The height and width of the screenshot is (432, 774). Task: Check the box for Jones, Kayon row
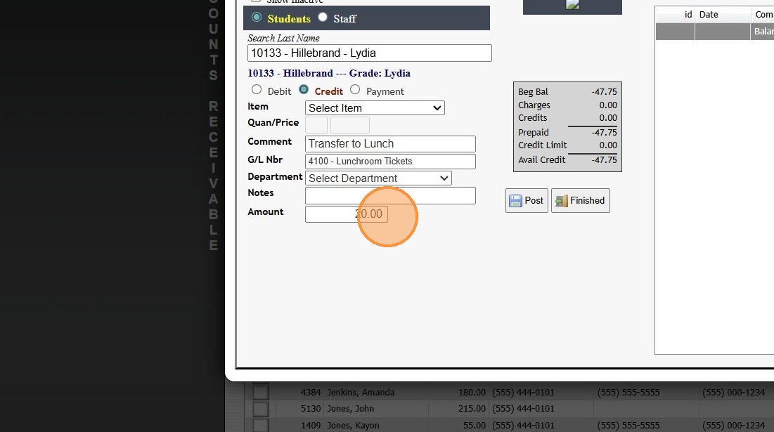coord(261,425)
